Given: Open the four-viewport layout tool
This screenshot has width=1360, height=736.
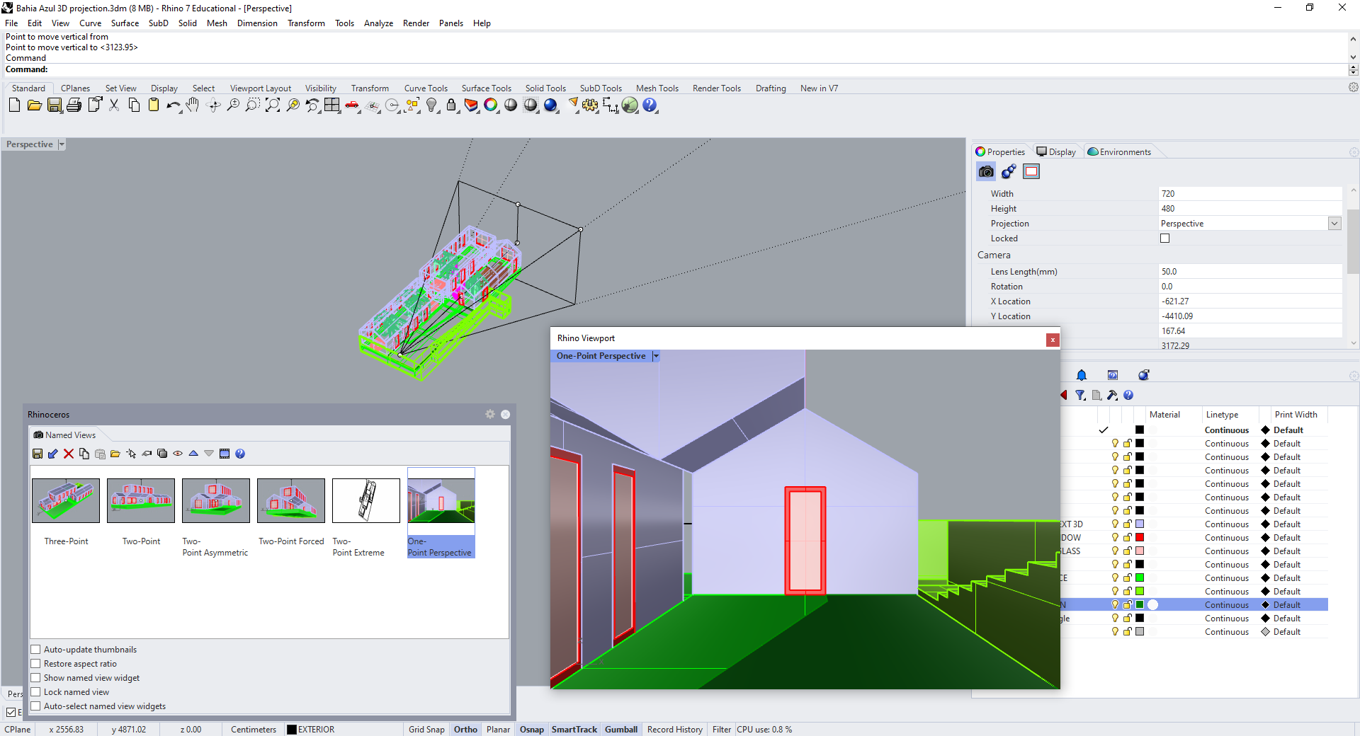Looking at the screenshot, I should pos(332,105).
